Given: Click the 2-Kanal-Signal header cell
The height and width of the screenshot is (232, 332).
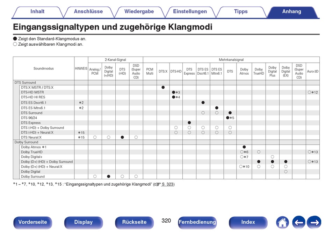Looking at the screenshot, I should click(115, 60).
